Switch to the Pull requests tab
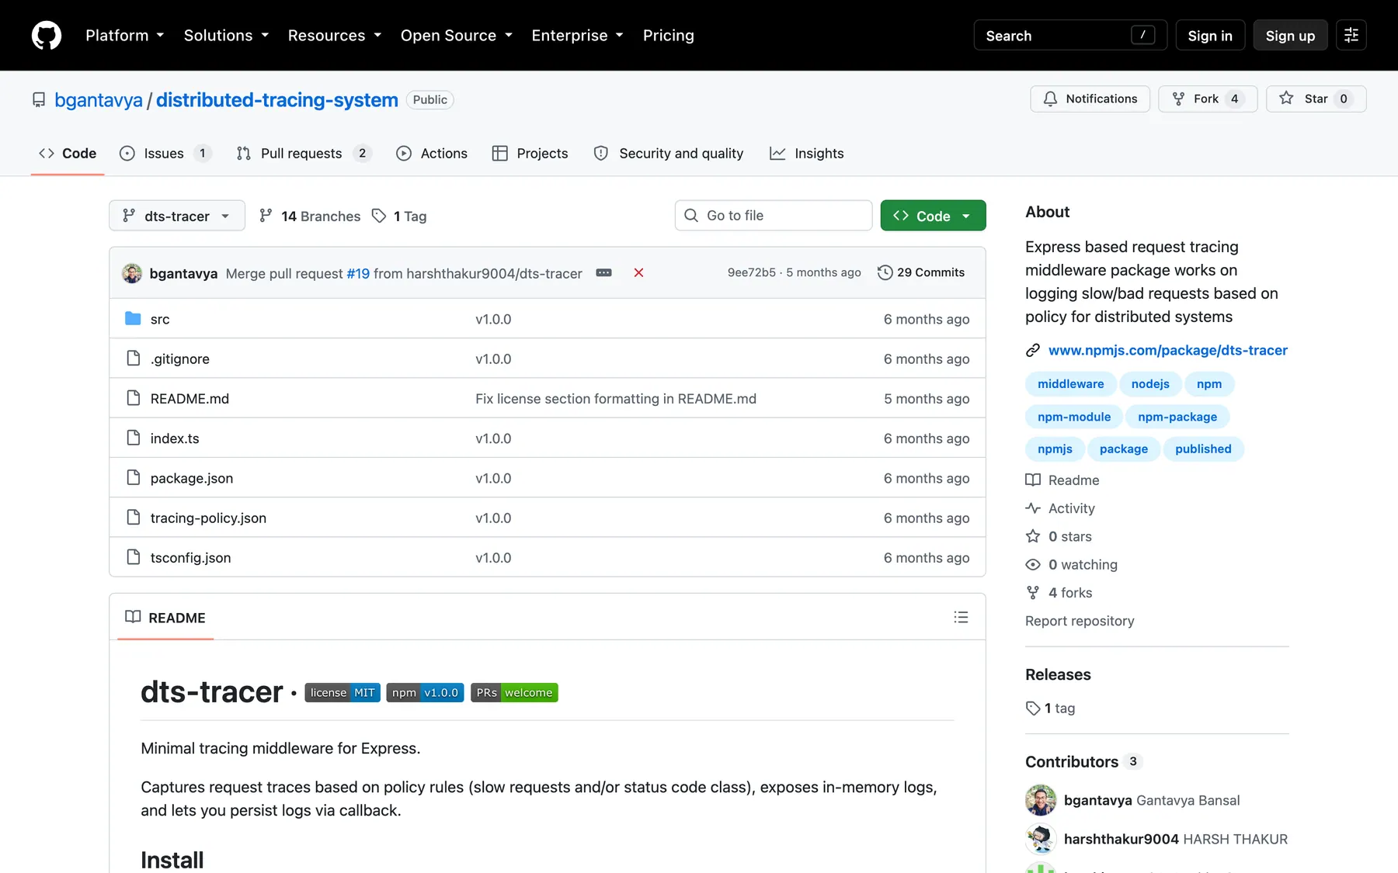This screenshot has width=1398, height=873. pyautogui.click(x=304, y=154)
